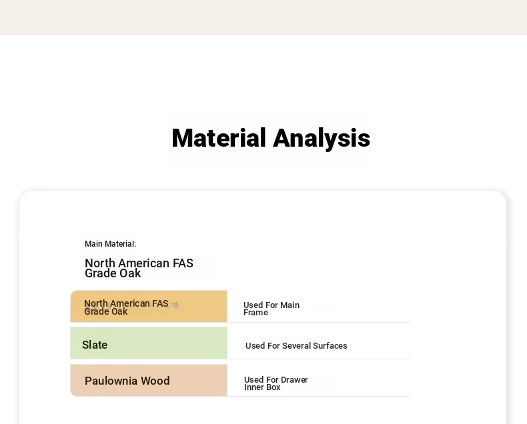The image size is (527, 424).
Task: Click the word 'Material' in the title
Action: 219,138
